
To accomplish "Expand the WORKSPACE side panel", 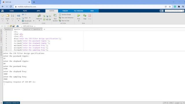I will (x=1, y=51).
